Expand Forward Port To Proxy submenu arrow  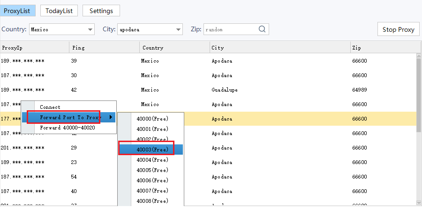pos(111,117)
